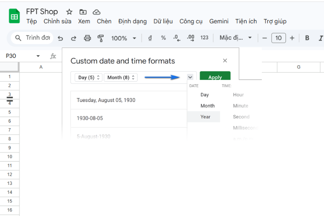
Task: Click the redo arrow icon
Action: 73,38
